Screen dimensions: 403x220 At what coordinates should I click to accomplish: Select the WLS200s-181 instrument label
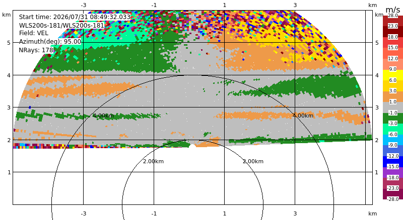[x=61, y=26]
